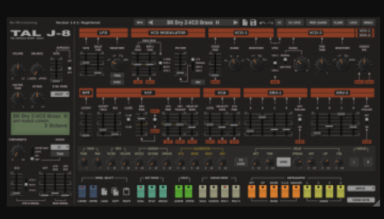Image resolution: width=384 pixels, height=219 pixels.
Task: Click the new preset page icon
Action: click(245, 23)
